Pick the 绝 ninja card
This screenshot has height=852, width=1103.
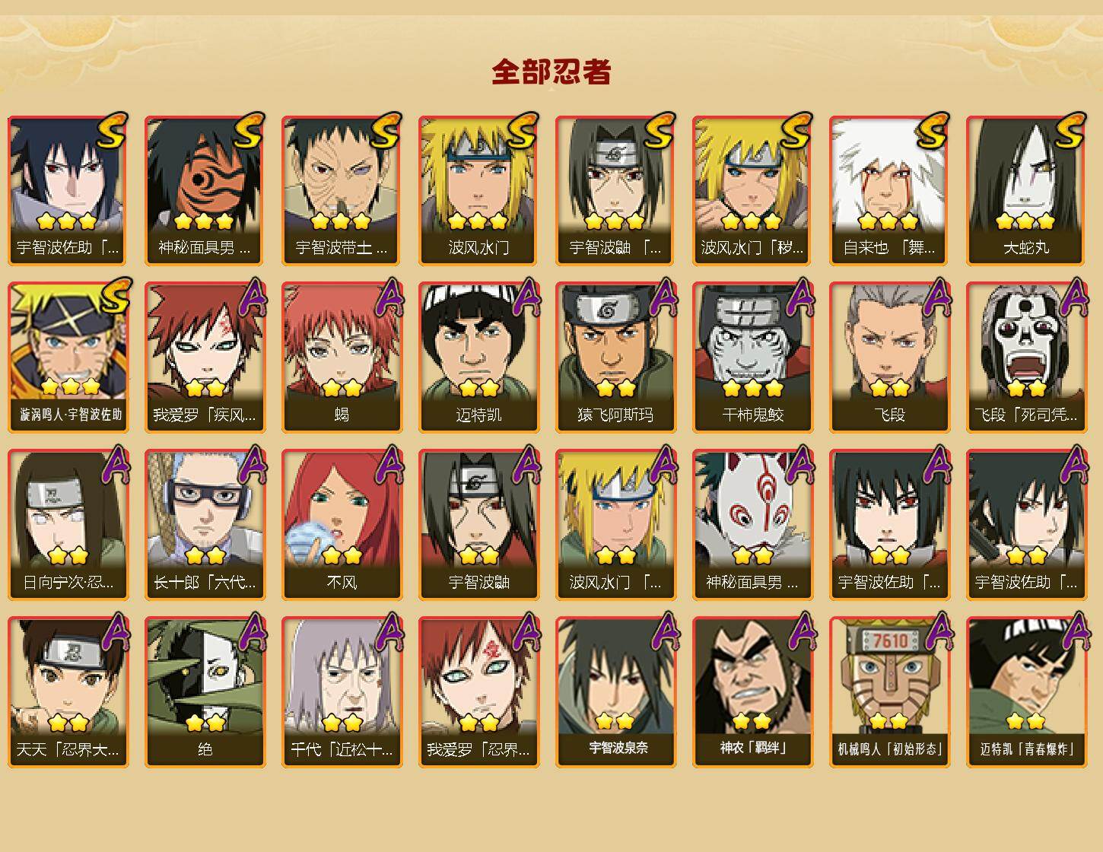205,692
